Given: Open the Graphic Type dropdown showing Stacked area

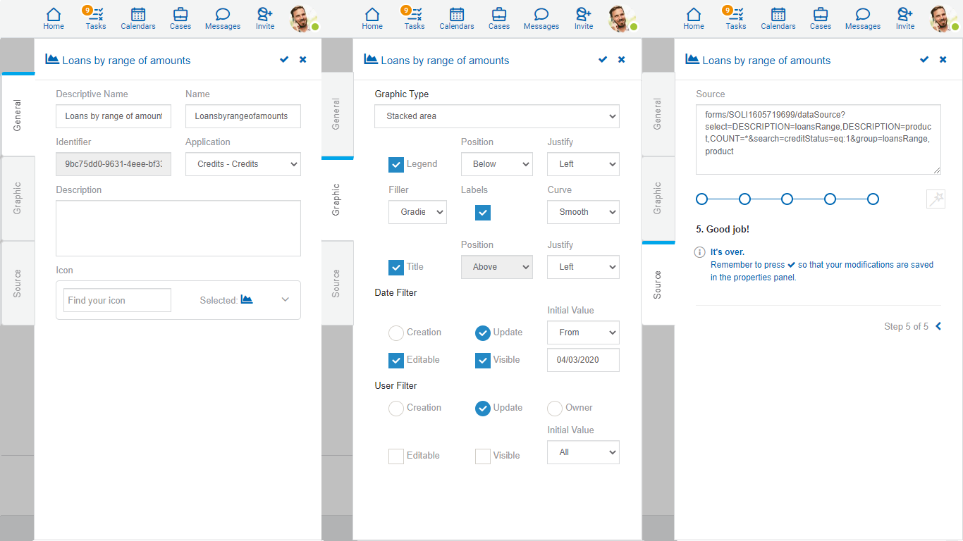Looking at the screenshot, I should pos(496,116).
